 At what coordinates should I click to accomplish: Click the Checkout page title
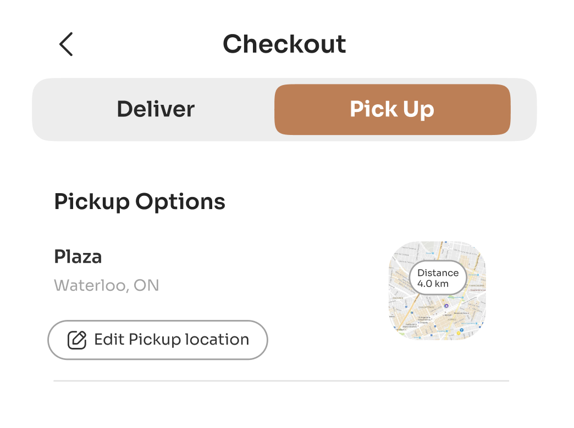(x=284, y=44)
